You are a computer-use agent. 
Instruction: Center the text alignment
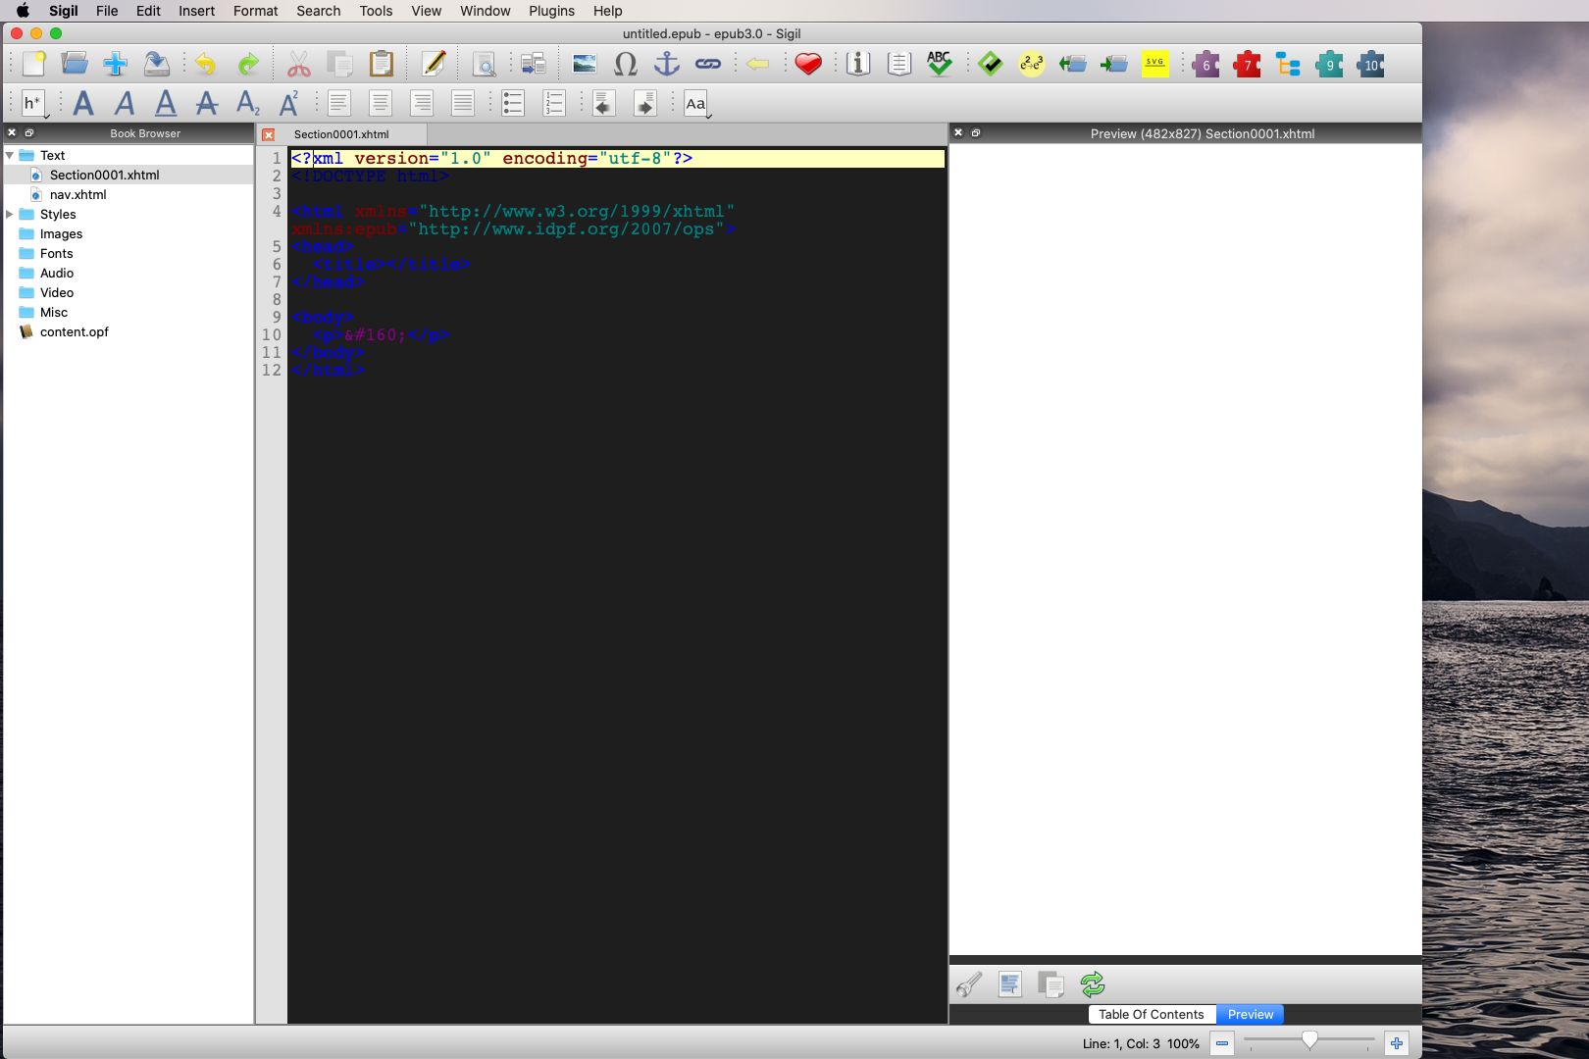click(x=381, y=103)
